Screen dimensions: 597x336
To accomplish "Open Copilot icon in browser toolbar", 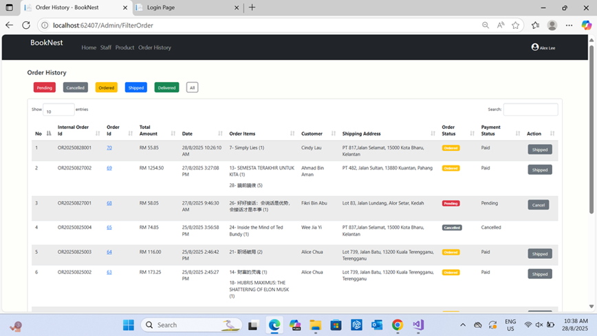I will (586, 25).
